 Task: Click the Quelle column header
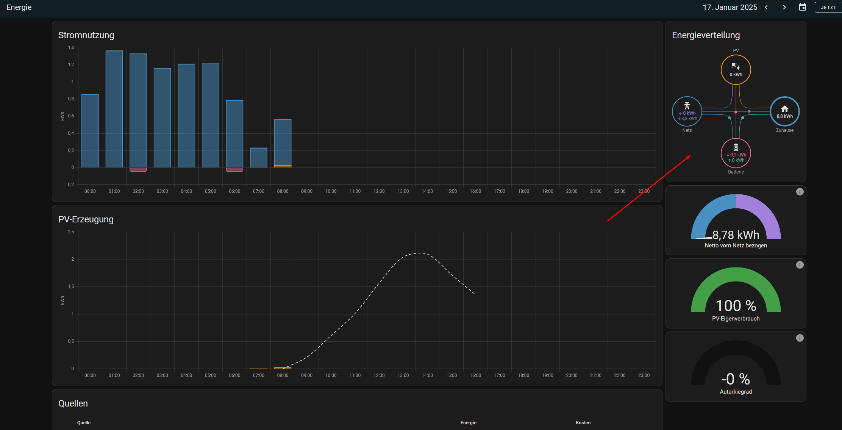(x=84, y=423)
